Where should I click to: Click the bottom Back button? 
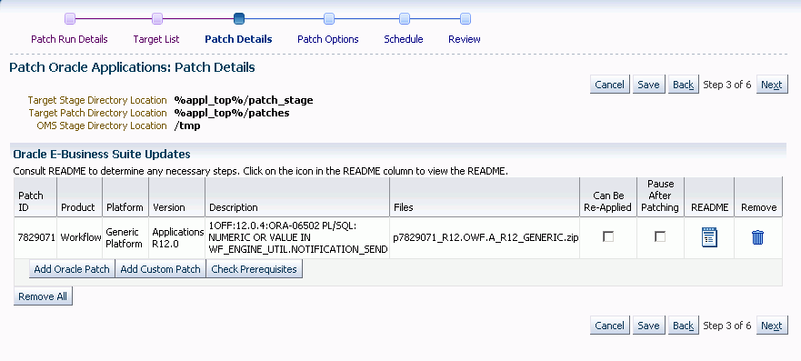pos(683,326)
